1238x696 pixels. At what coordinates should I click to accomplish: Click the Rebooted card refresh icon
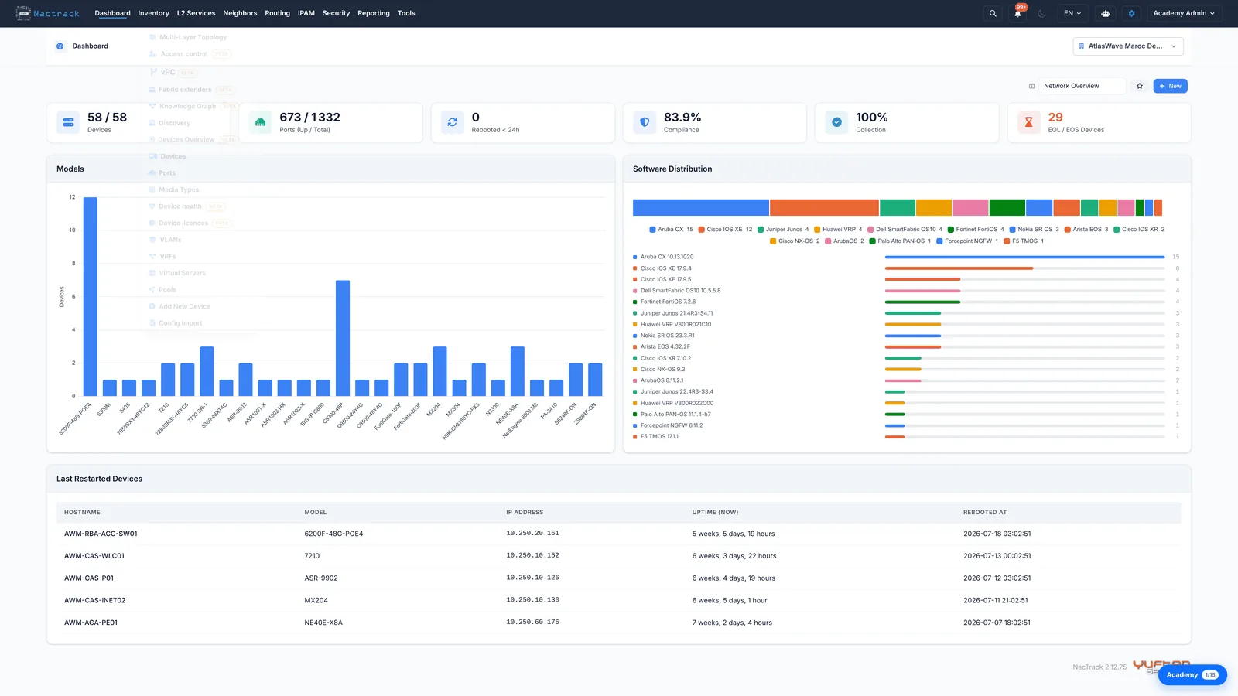click(x=453, y=122)
